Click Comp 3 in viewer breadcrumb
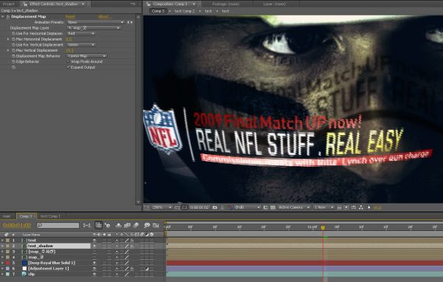 pyautogui.click(x=158, y=11)
